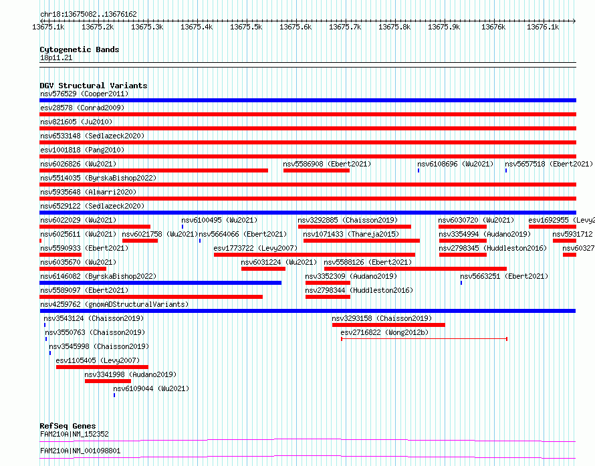Screen dimensions: 595x466
Task: Open FAM210A|NM_152352 gene track
Action: click(308, 437)
